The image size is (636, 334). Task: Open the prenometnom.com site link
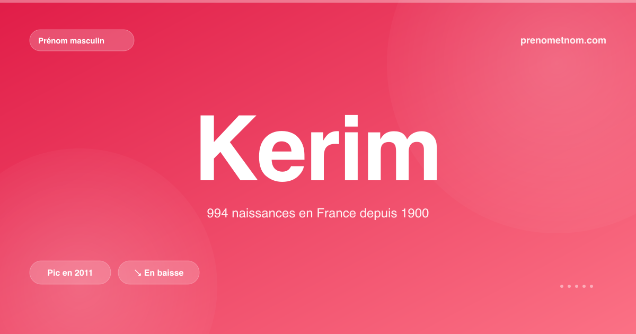tap(563, 40)
